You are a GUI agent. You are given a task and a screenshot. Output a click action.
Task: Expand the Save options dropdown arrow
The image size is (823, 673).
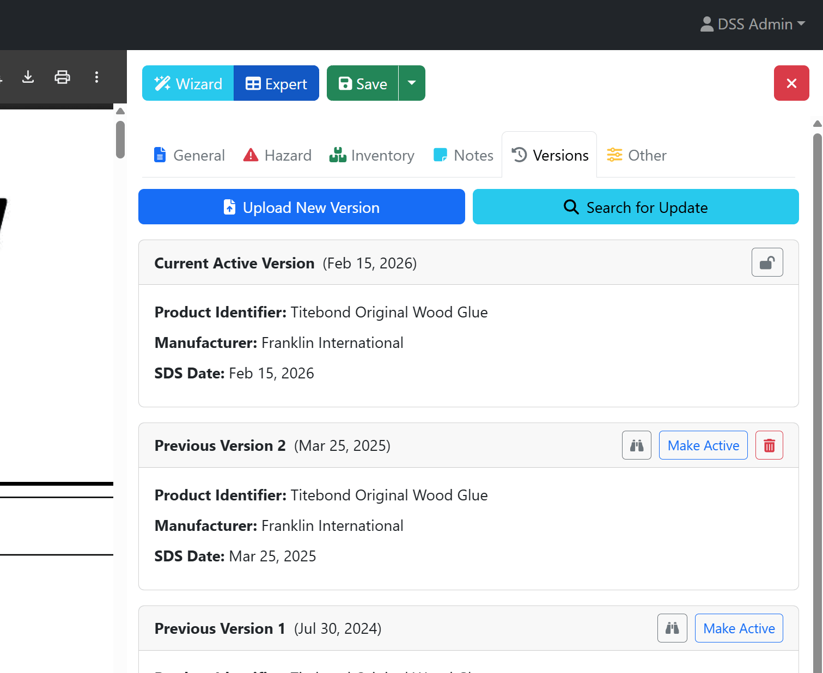412,83
